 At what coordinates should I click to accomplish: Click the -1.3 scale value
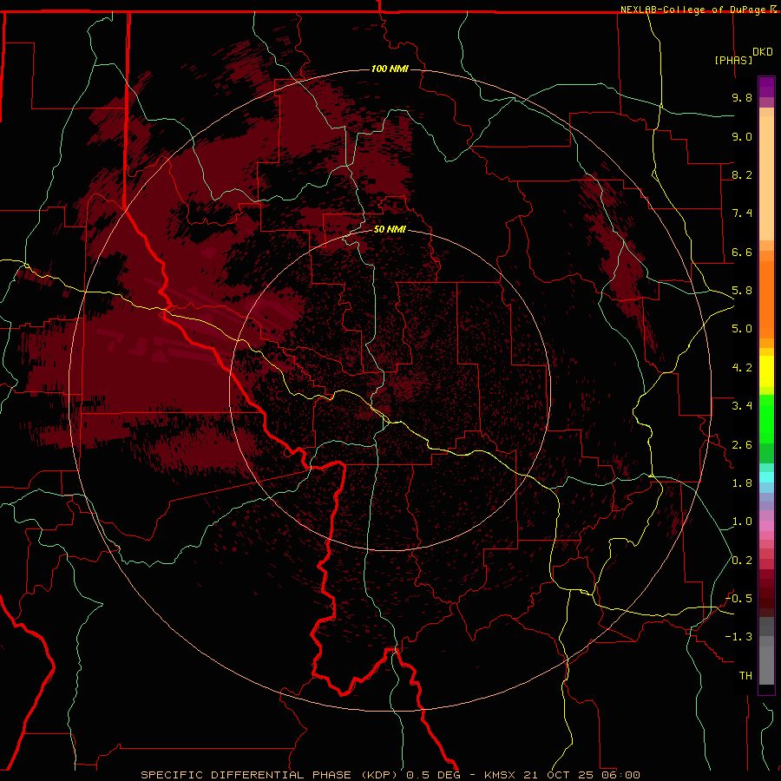[738, 637]
